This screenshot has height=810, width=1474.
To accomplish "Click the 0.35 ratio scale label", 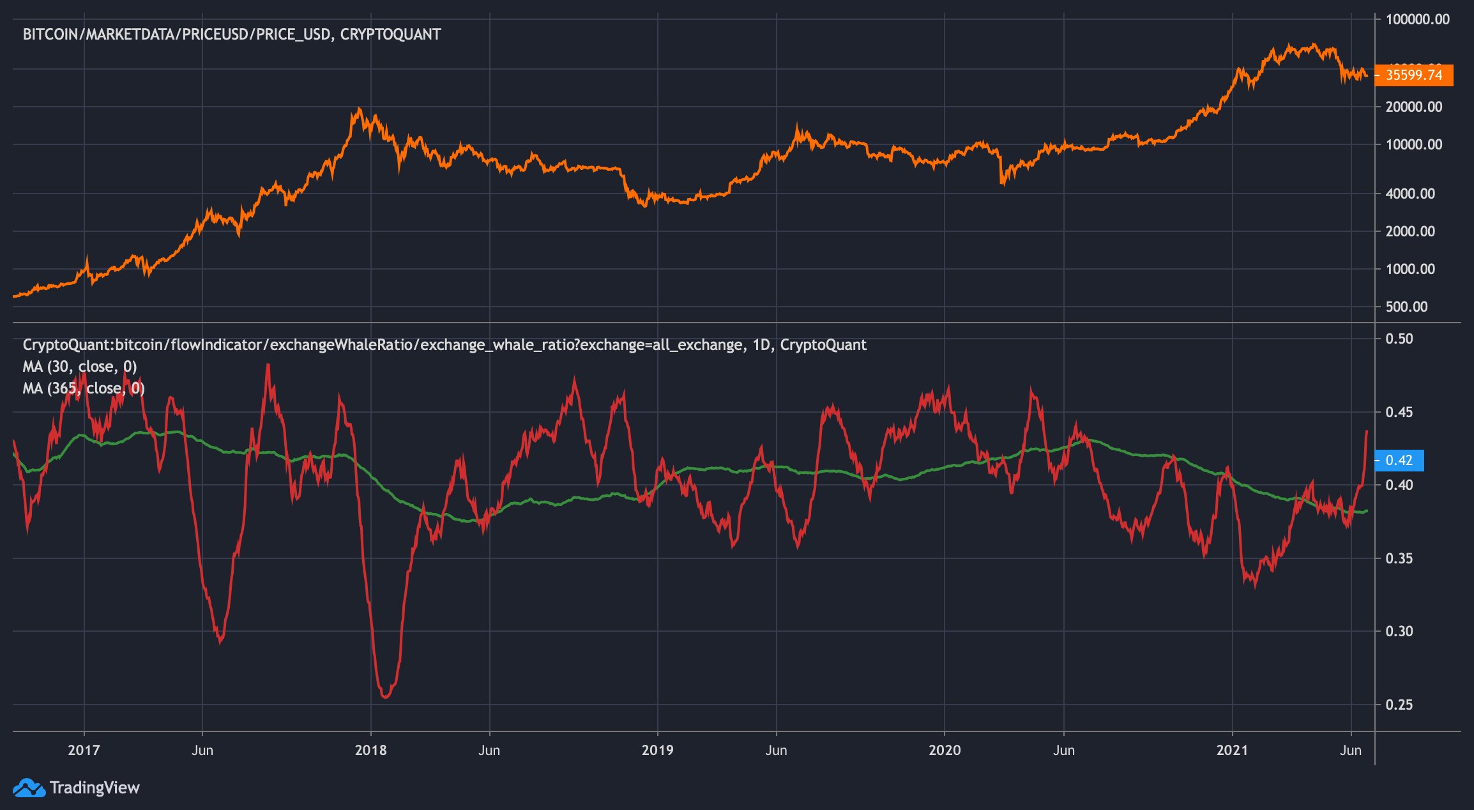I will [x=1399, y=558].
